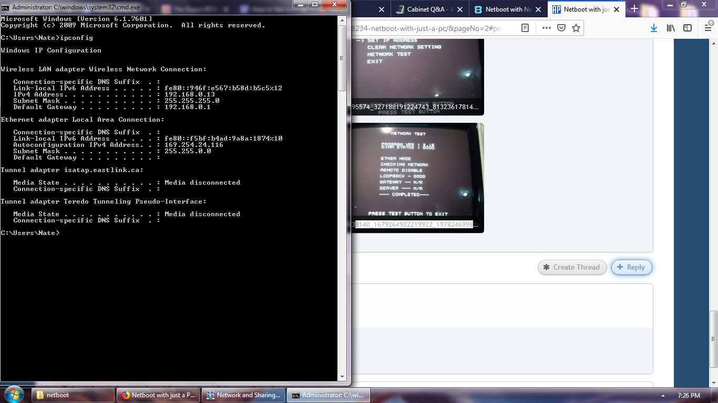Click the 'Windows IP Configuration' line

pos(51,50)
